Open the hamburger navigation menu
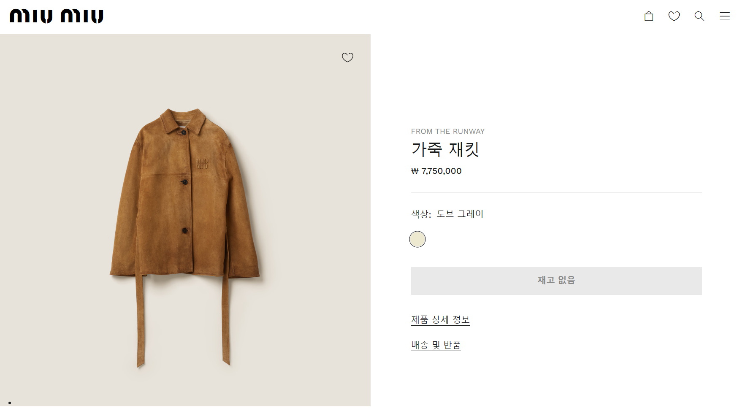 725,16
